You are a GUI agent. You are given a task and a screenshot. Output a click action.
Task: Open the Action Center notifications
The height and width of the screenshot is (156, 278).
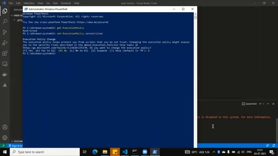272,152
